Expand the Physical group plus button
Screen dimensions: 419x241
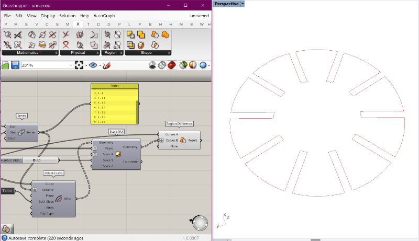pos(97,53)
